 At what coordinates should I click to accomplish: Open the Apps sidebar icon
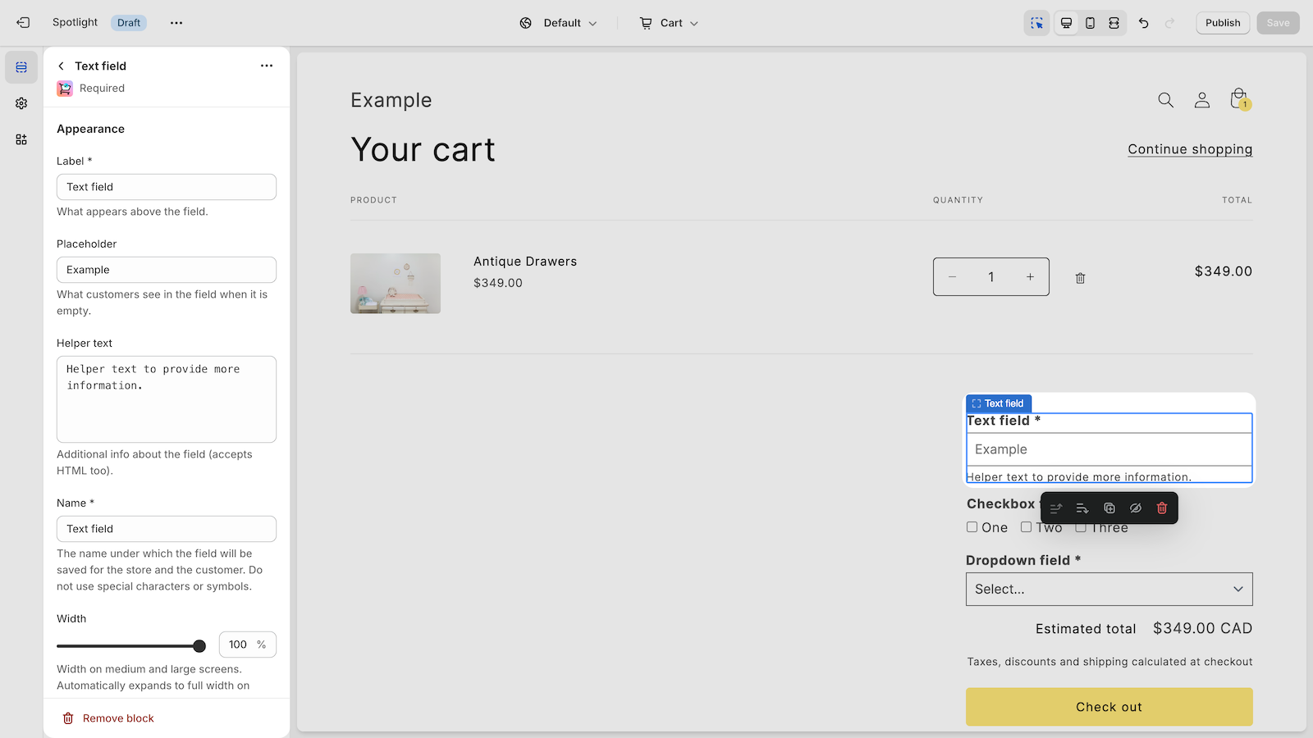pyautogui.click(x=21, y=139)
